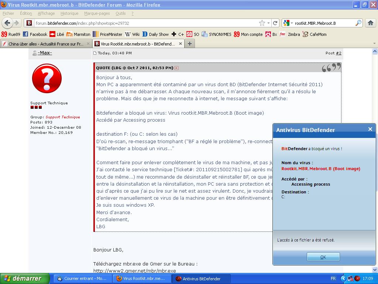The width and height of the screenshot is (378, 284).
Task: Open the Bx bookmark
Action: pos(271,34)
